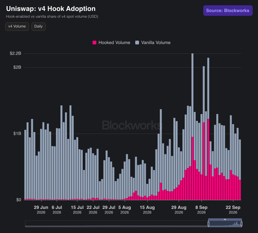Click the 29 Aug 2026 axis label
The height and width of the screenshot is (233, 258).
tap(179, 210)
